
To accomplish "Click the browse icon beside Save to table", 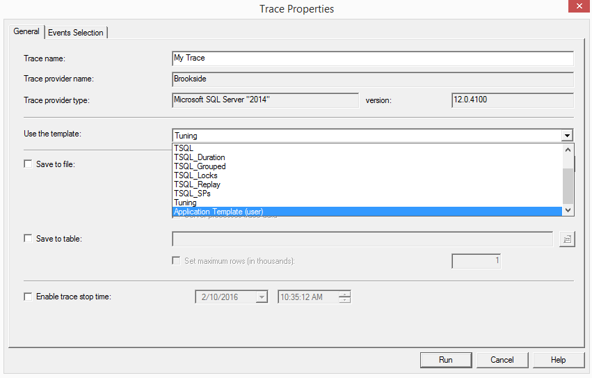I will coord(567,239).
